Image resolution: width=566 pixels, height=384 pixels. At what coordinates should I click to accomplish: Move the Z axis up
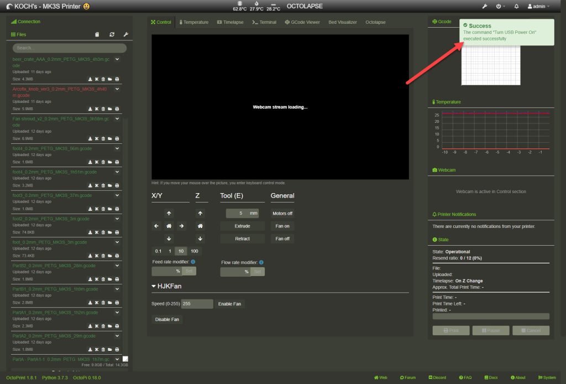[200, 214]
